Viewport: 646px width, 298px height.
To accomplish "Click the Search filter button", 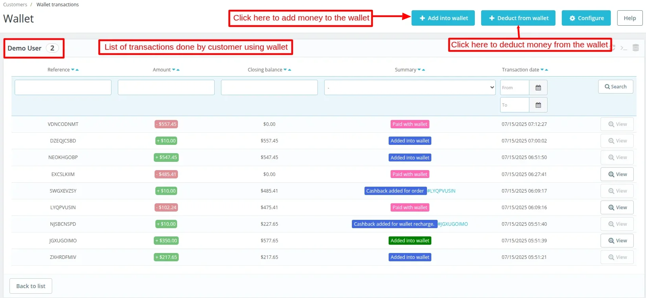I will pyautogui.click(x=616, y=87).
